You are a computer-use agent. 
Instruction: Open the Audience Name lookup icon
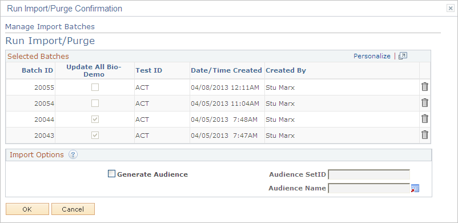tap(415, 188)
